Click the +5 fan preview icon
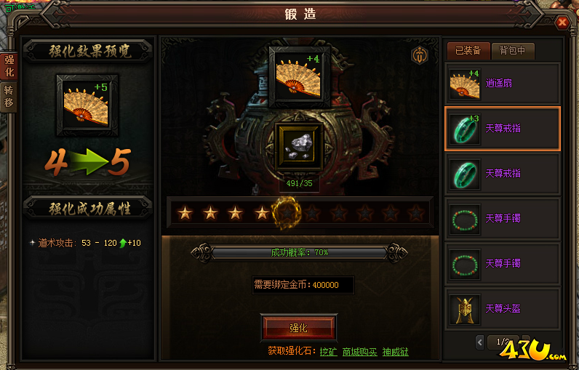The width and height of the screenshot is (579, 370). pyautogui.click(x=87, y=105)
